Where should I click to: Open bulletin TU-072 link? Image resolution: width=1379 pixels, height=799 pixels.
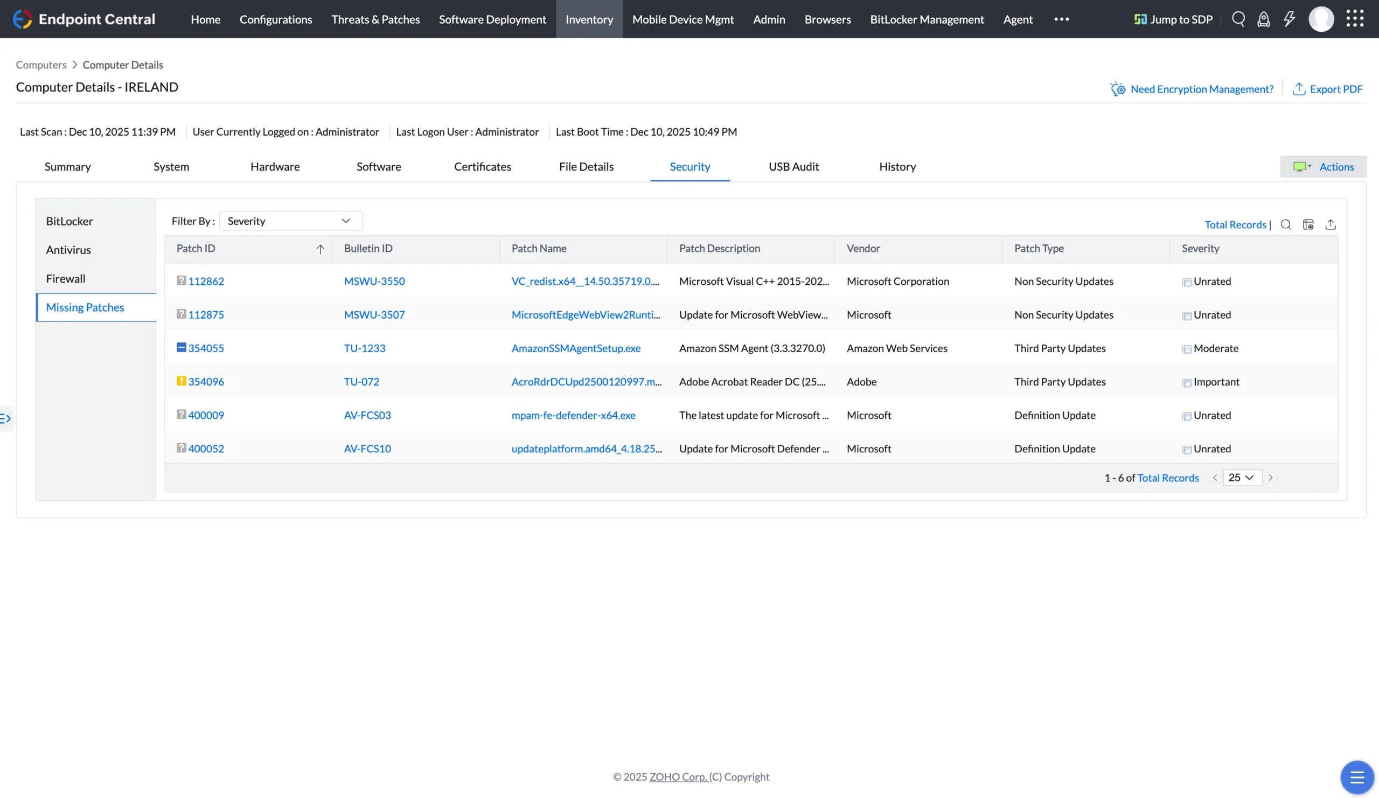tap(361, 381)
